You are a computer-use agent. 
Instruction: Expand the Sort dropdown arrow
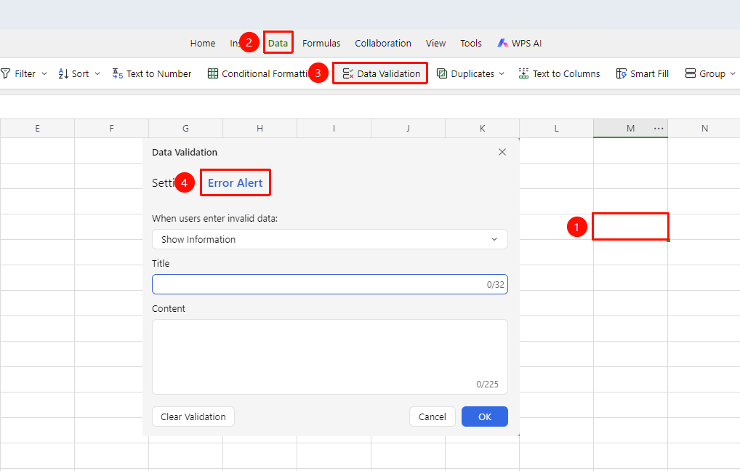tap(97, 73)
